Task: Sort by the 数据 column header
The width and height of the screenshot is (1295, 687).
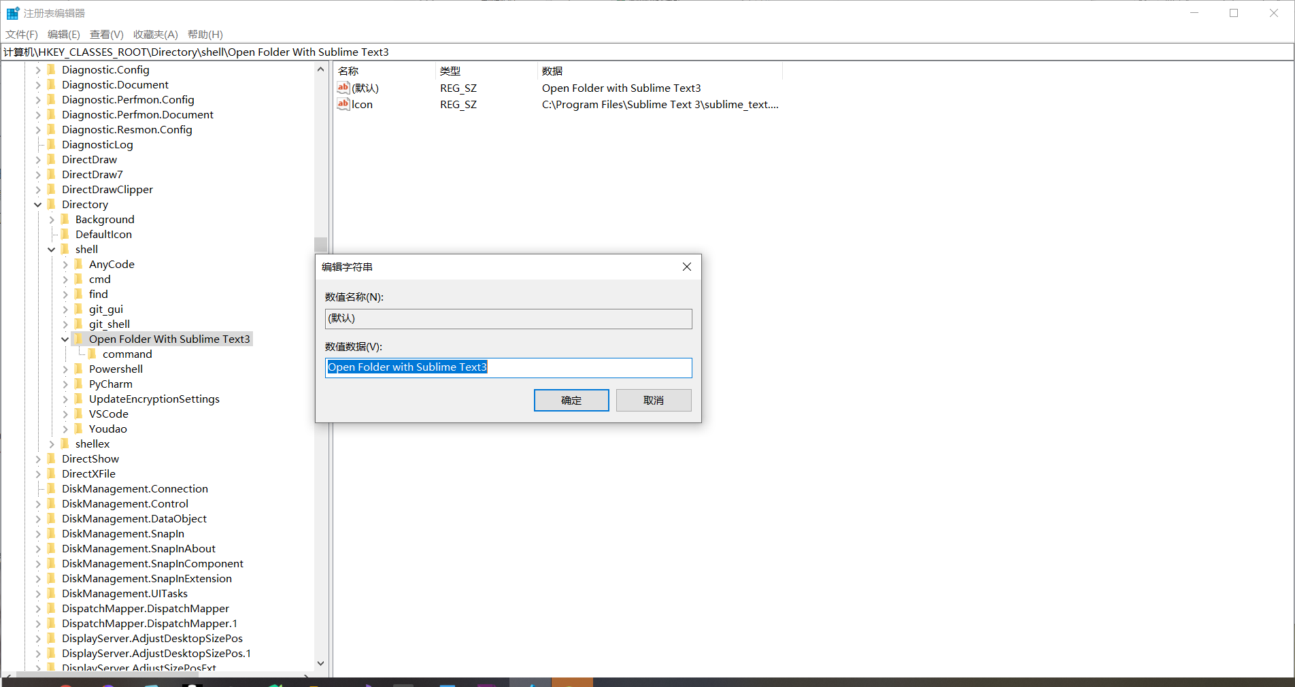Action: [x=660, y=71]
